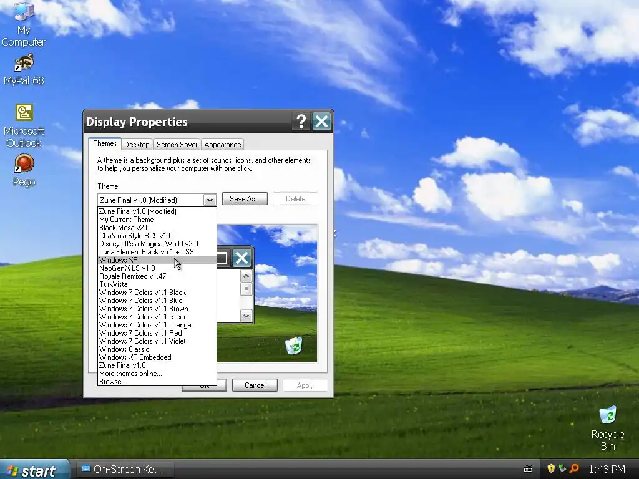Open the yellow security shield tray icon
Image resolution: width=639 pixels, height=479 pixels.
pos(551,468)
